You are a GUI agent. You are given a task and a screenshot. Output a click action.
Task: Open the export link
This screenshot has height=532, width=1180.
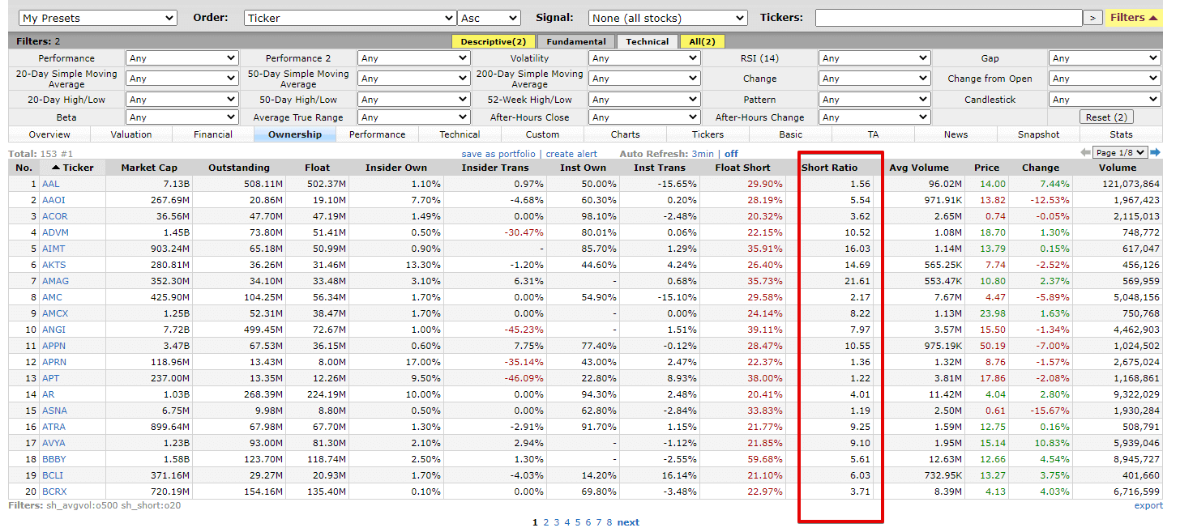coord(1148,504)
